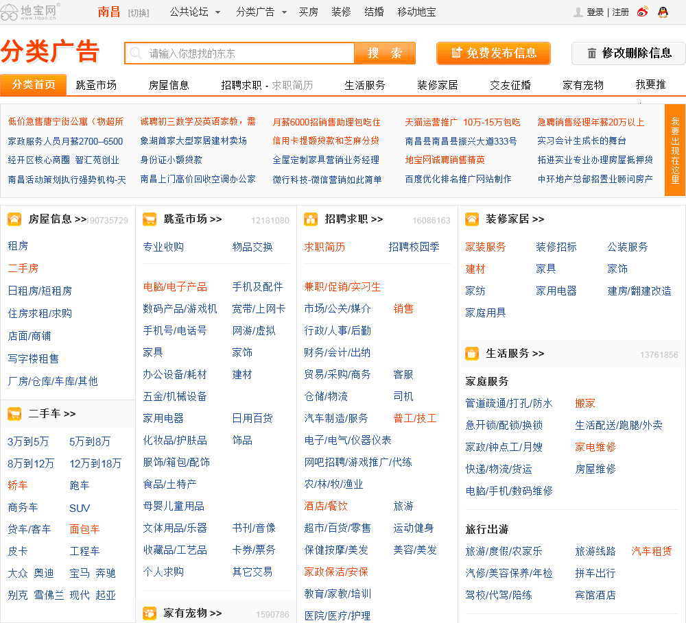
Task: Click the 房屋信息 house section icon
Action: [x=14, y=219]
